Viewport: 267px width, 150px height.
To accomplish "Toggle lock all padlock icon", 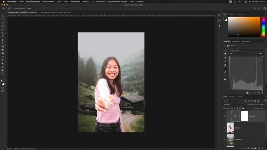I will (243, 108).
